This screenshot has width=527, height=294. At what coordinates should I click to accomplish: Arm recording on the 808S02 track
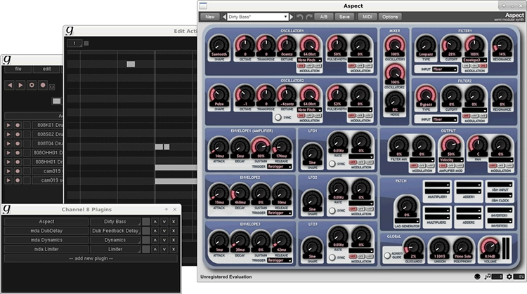coord(18,134)
